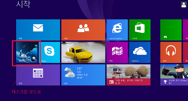The width and height of the screenshot is (188, 101).
Task: Open the Calendar tile
Action: (38, 75)
